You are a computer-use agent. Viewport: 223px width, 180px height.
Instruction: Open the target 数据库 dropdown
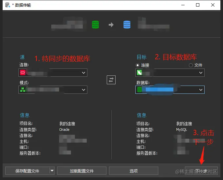(x=201, y=90)
